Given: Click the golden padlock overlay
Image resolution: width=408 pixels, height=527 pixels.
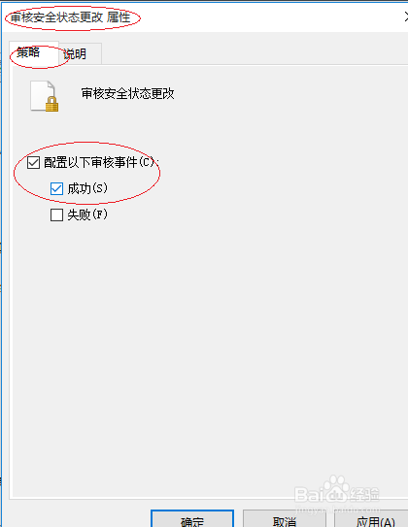Looking at the screenshot, I should pos(51,104).
